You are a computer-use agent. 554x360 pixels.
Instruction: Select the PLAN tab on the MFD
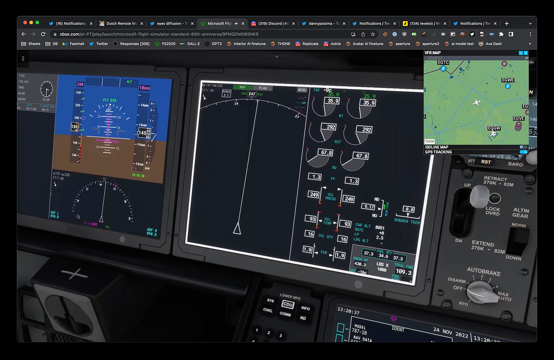point(263,88)
